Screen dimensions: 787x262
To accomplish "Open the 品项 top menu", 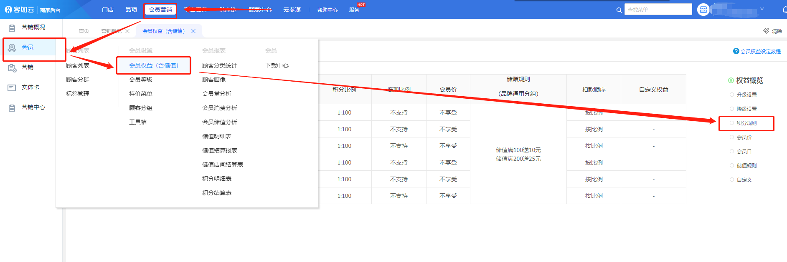I will pyautogui.click(x=131, y=10).
